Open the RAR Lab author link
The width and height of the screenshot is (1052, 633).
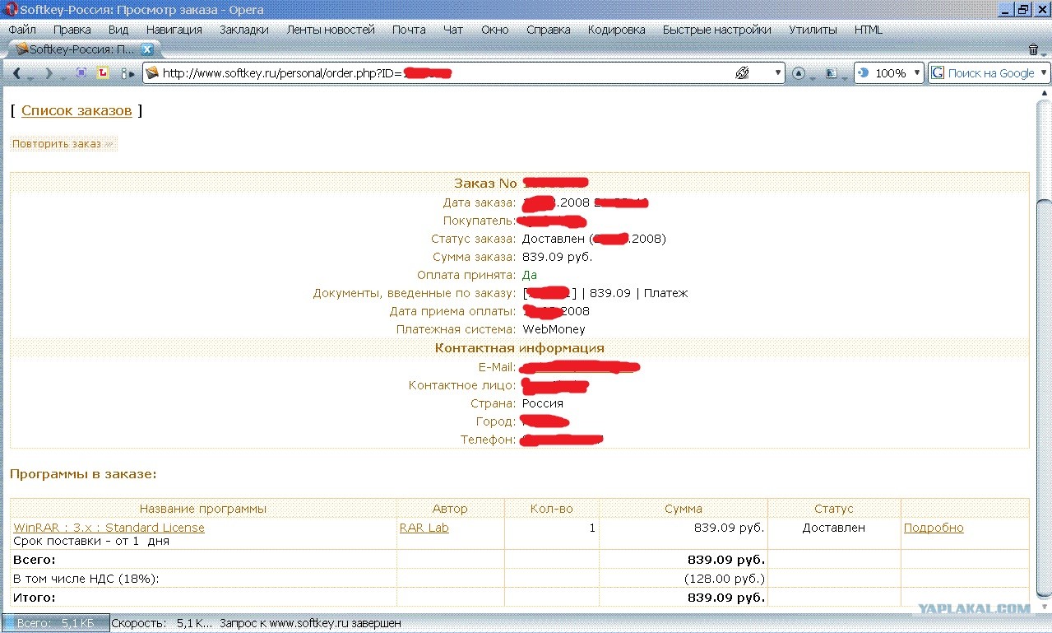coord(424,528)
